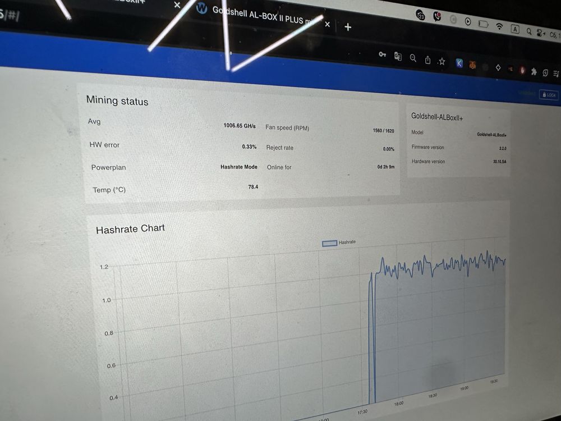Click the 1.2 y-axis label

[x=104, y=267]
